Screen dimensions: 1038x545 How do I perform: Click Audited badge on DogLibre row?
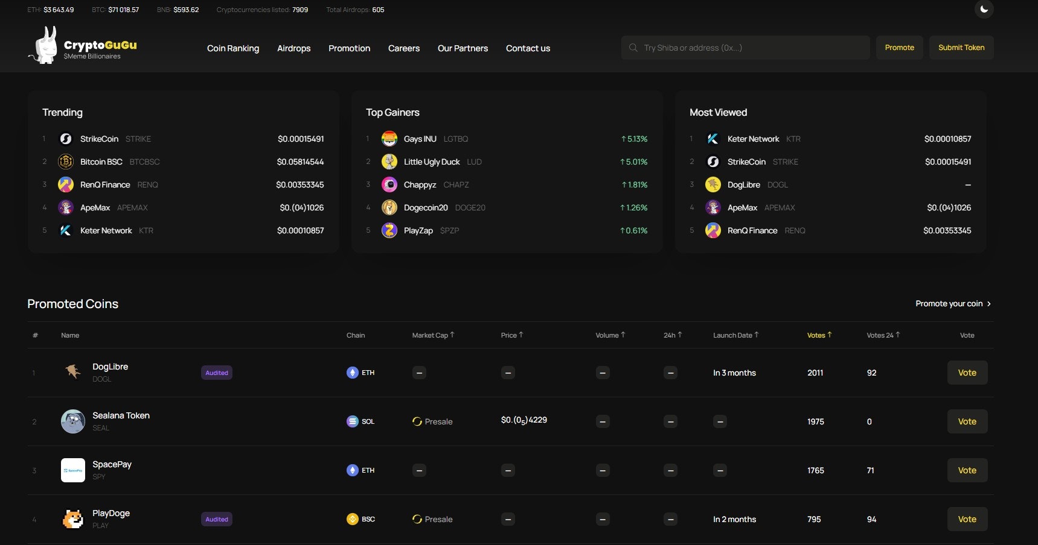pyautogui.click(x=217, y=373)
